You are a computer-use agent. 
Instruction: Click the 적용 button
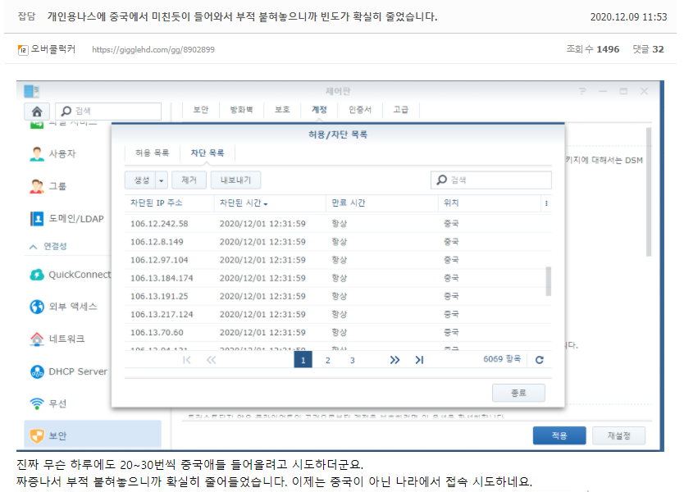coord(559,435)
